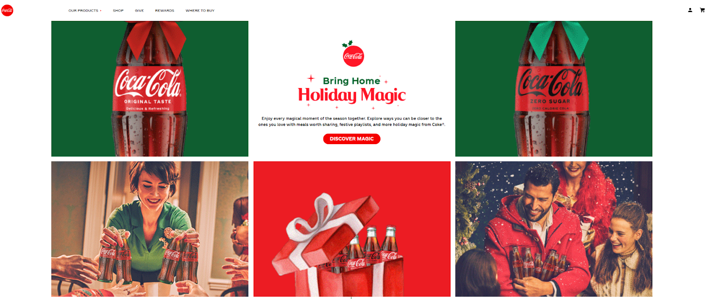Click the Holiday Magic headline text
This screenshot has width=712, height=299.
[352, 95]
